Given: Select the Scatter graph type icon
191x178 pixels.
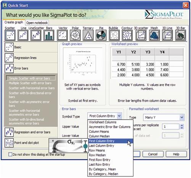Looking at the screenshot, I should (10, 35).
